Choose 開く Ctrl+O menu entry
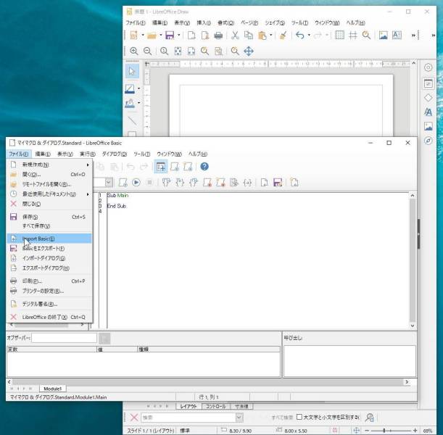443x435 pixels. coord(49,174)
